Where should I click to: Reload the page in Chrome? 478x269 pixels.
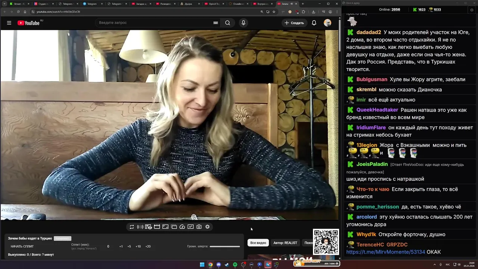pyautogui.click(x=18, y=12)
